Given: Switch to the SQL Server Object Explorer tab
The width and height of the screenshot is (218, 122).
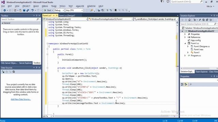Looking at the screenshot, I should [9, 63].
